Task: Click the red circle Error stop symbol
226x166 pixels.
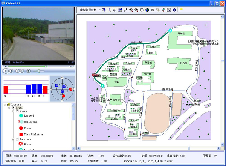Action: click(21, 128)
